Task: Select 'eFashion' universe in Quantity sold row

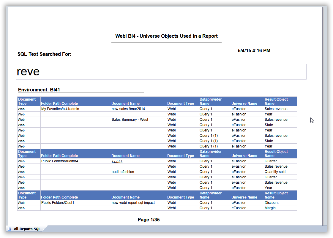Action: click(247, 172)
